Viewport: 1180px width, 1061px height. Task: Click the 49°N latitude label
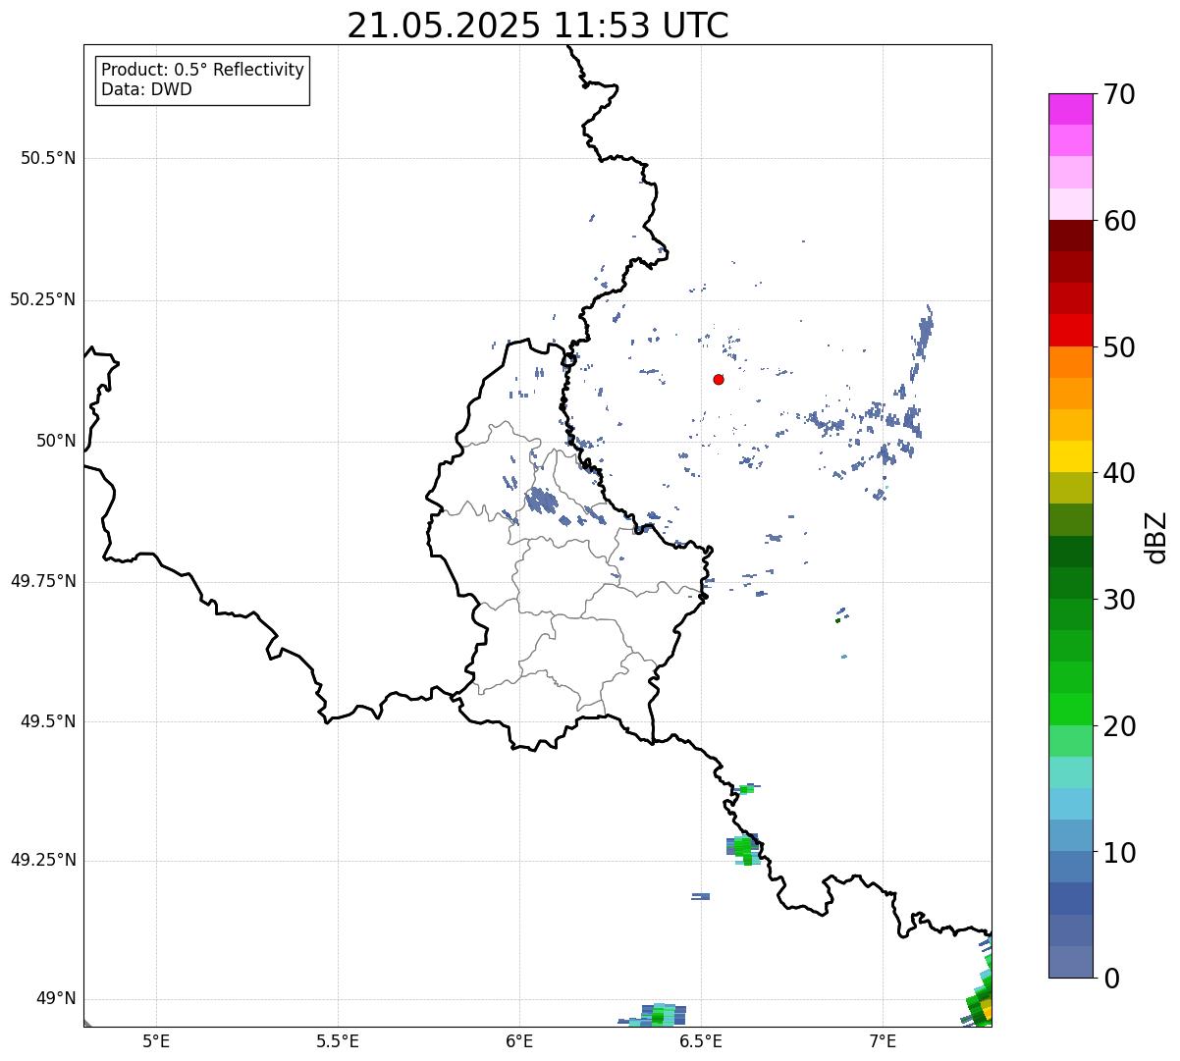click(x=56, y=999)
